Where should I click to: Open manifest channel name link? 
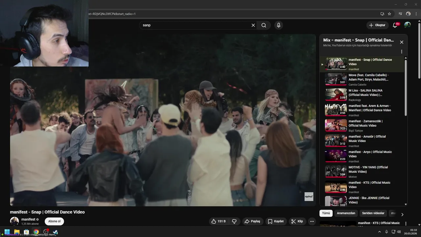point(28,219)
